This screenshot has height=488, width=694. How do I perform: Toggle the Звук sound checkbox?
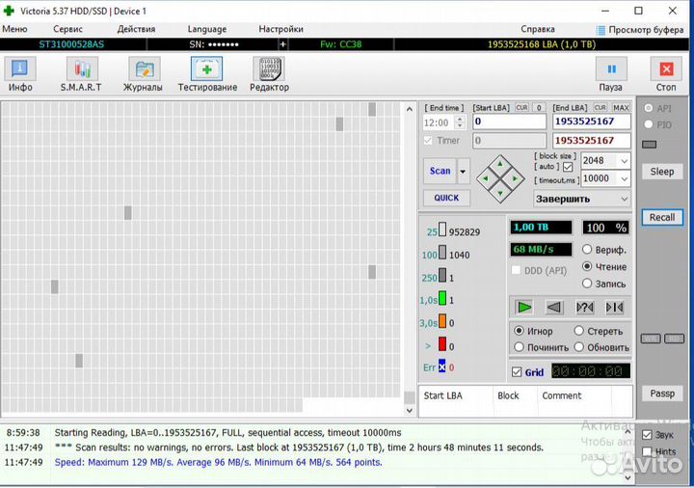click(647, 435)
